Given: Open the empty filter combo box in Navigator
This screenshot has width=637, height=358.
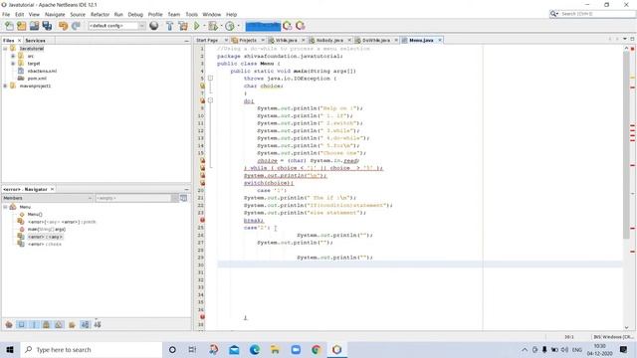Looking at the screenshot, I should pos(136,198).
